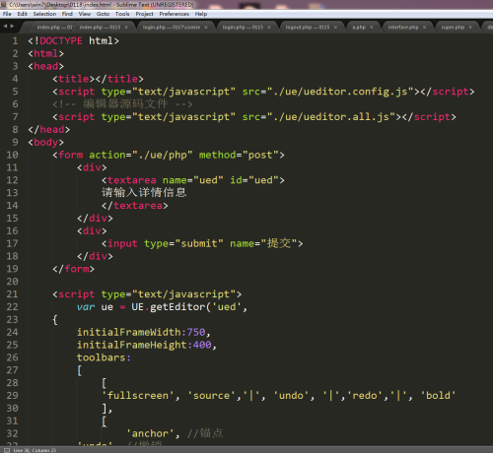Screen dimensions: 493x453
Task: Click the textarea name="ued" attribute
Action: (193, 180)
